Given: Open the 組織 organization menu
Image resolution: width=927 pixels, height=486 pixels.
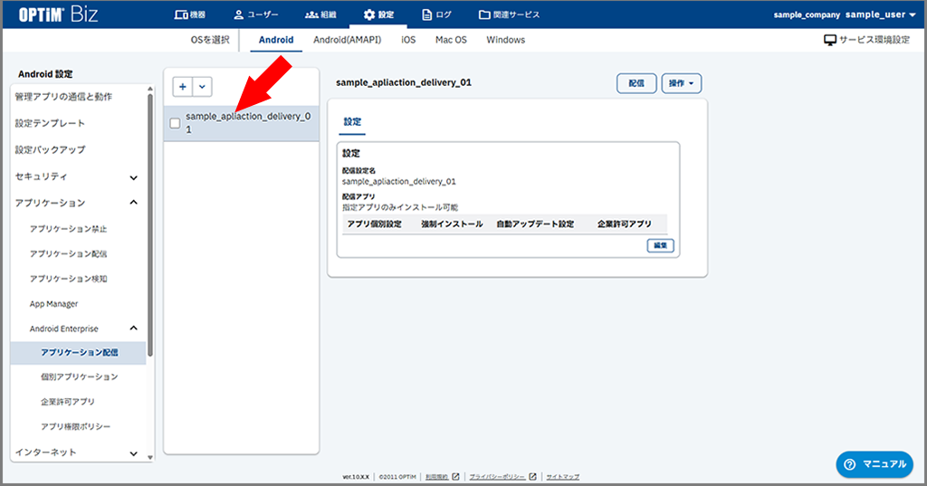Looking at the screenshot, I should [320, 14].
